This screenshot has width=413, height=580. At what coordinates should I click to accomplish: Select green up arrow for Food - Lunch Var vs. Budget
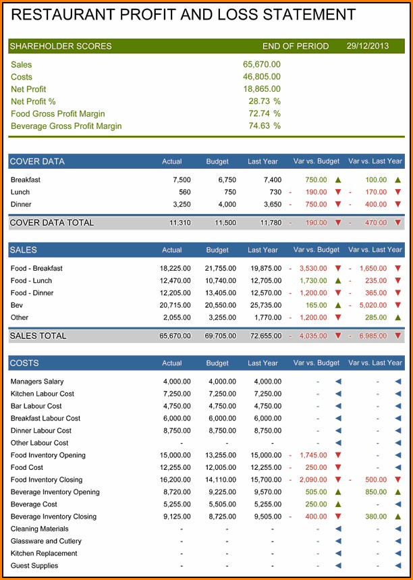(338, 281)
